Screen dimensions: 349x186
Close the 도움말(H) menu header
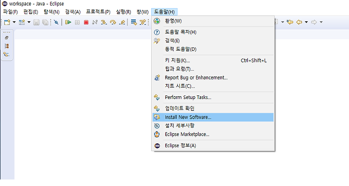[164, 12]
